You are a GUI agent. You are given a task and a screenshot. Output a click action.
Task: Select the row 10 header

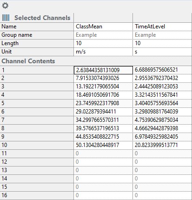click(x=37, y=145)
